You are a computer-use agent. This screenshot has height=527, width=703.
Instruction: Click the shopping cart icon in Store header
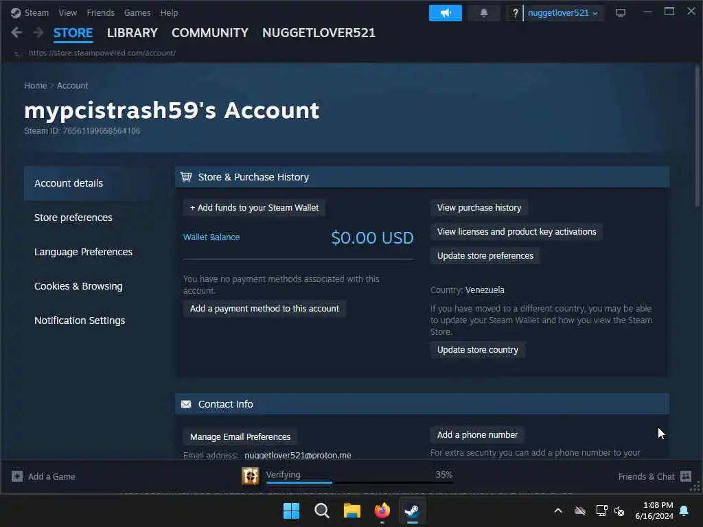click(x=186, y=177)
